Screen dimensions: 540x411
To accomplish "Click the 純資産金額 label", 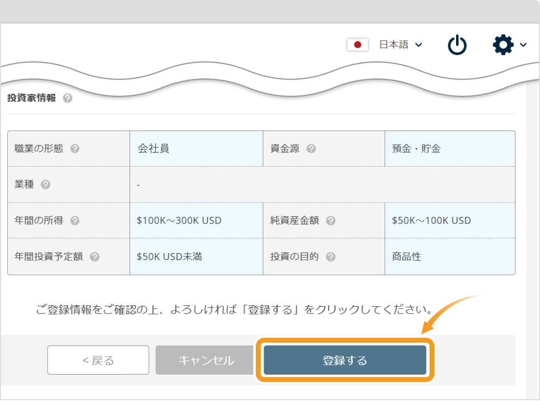I will 295,220.
